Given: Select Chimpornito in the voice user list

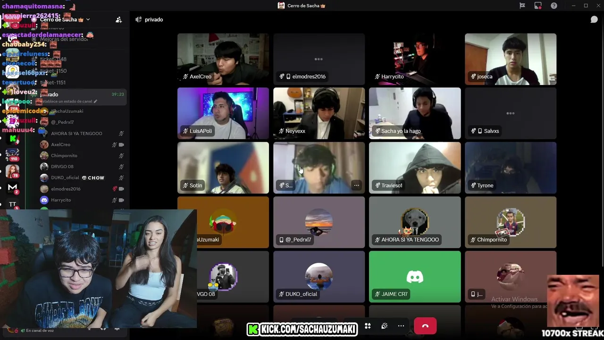Looking at the screenshot, I should [x=64, y=155].
